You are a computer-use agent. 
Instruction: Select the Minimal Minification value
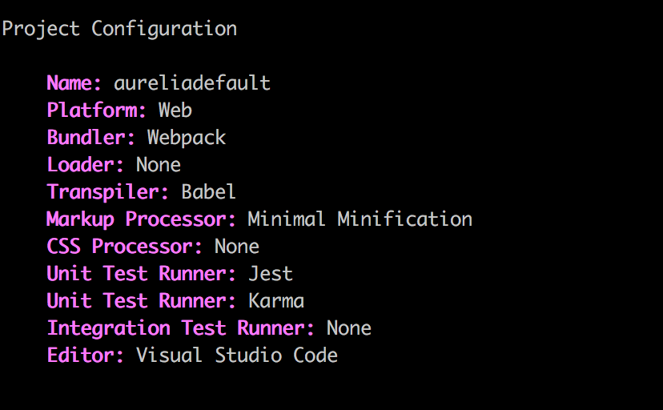[360, 219]
